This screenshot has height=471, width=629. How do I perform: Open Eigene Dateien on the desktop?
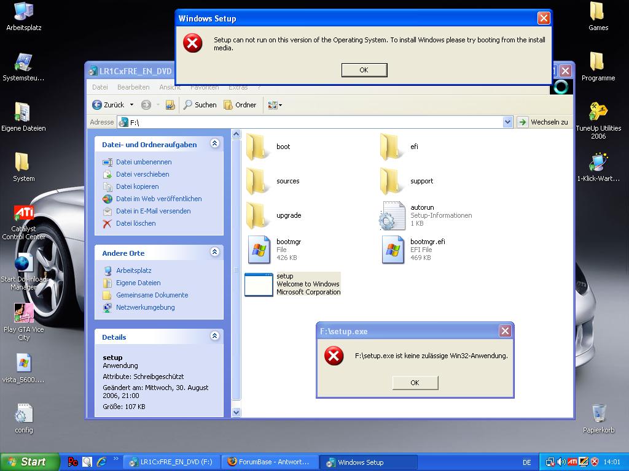tap(23, 117)
